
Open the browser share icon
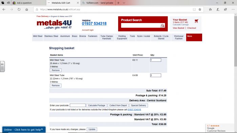pyautogui.click(x=225, y=9)
